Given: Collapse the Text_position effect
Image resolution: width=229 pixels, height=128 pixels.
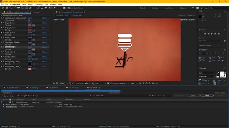Looking at the screenshot, I should tap(1, 57).
